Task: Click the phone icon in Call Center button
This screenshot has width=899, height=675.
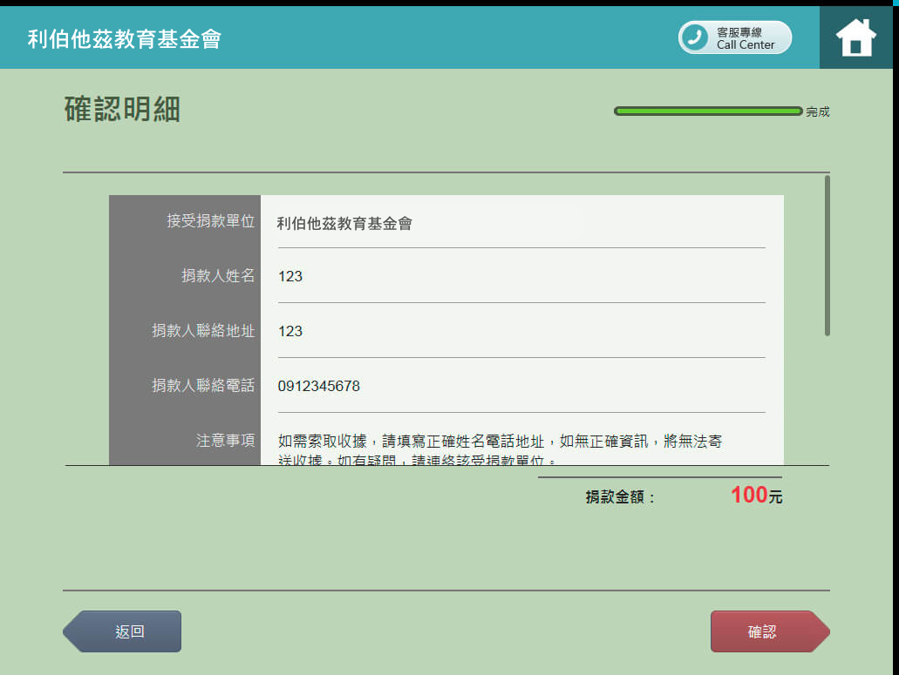Action: 695,37
